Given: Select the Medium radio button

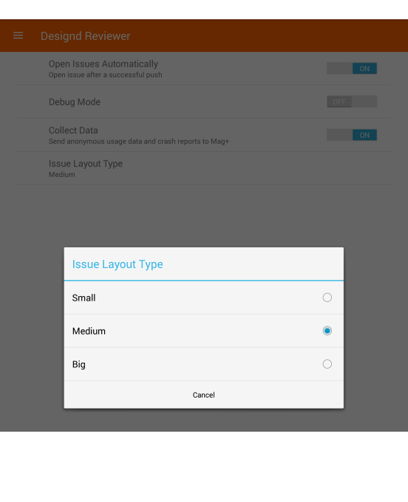Looking at the screenshot, I should (x=327, y=331).
